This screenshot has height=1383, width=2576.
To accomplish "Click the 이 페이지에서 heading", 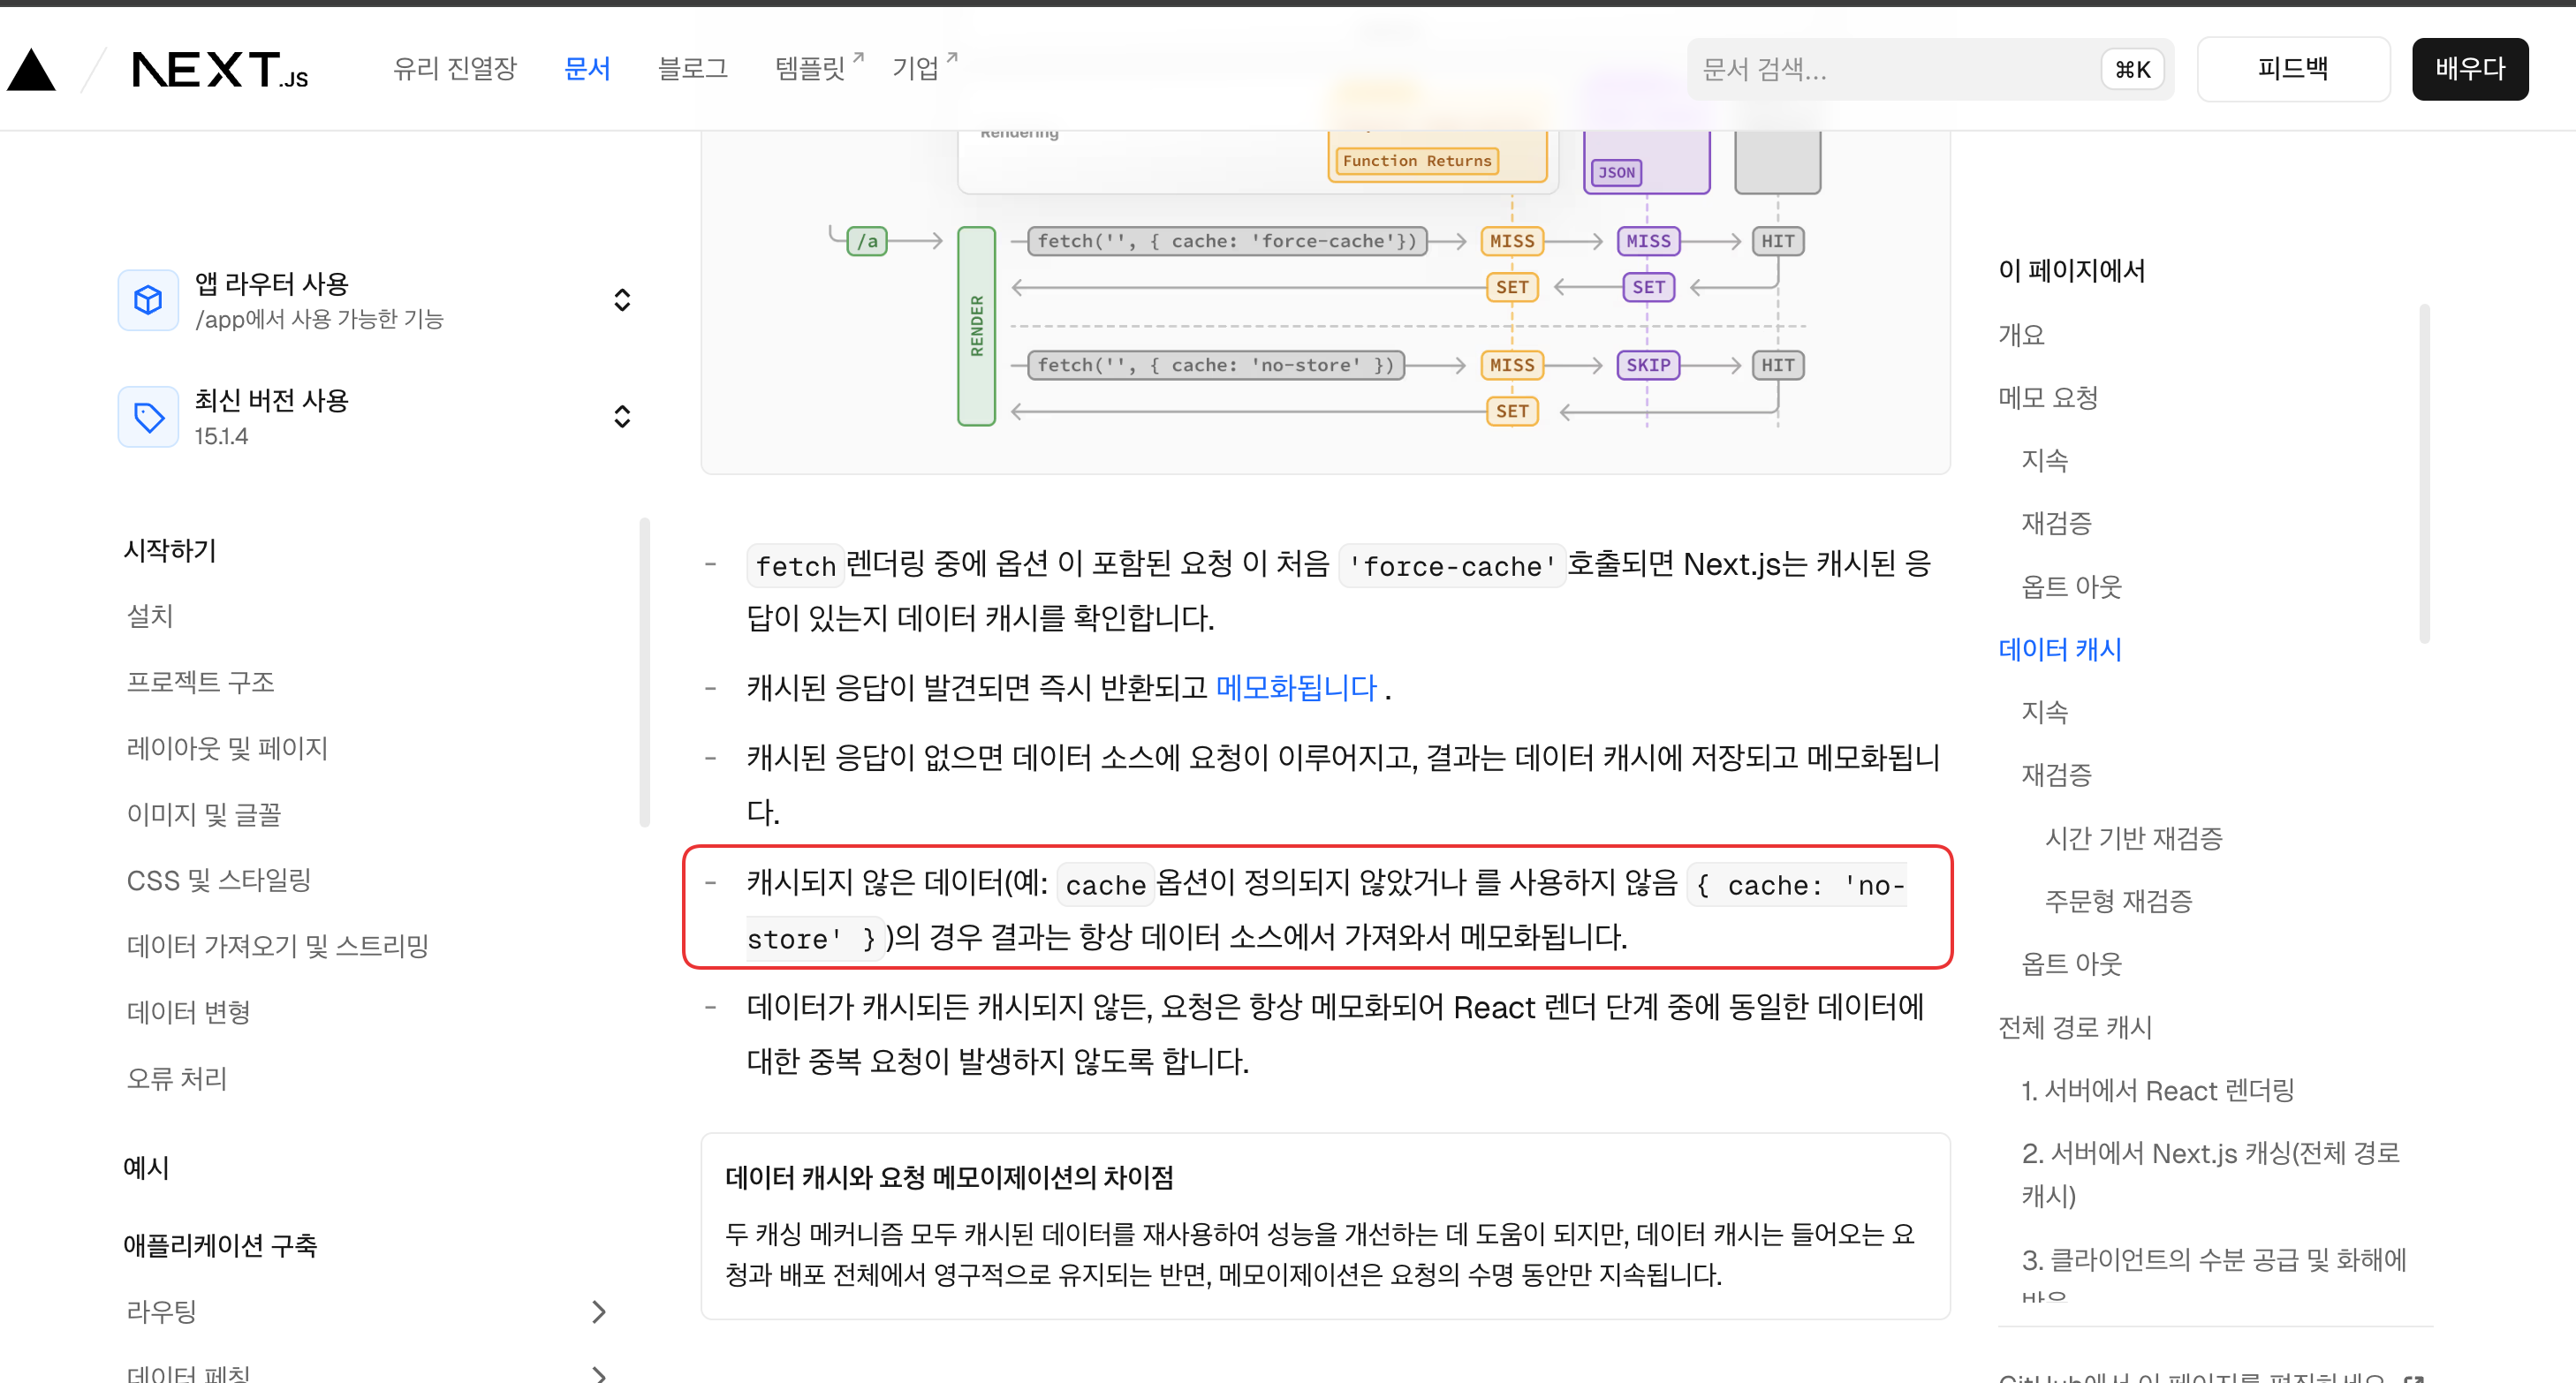I will (2072, 271).
